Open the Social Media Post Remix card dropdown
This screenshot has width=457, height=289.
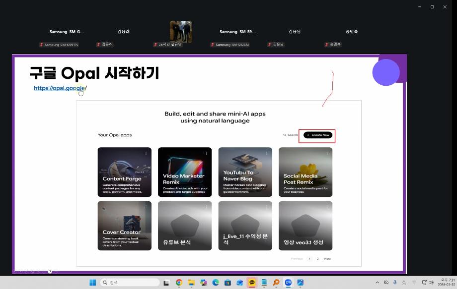326,153
